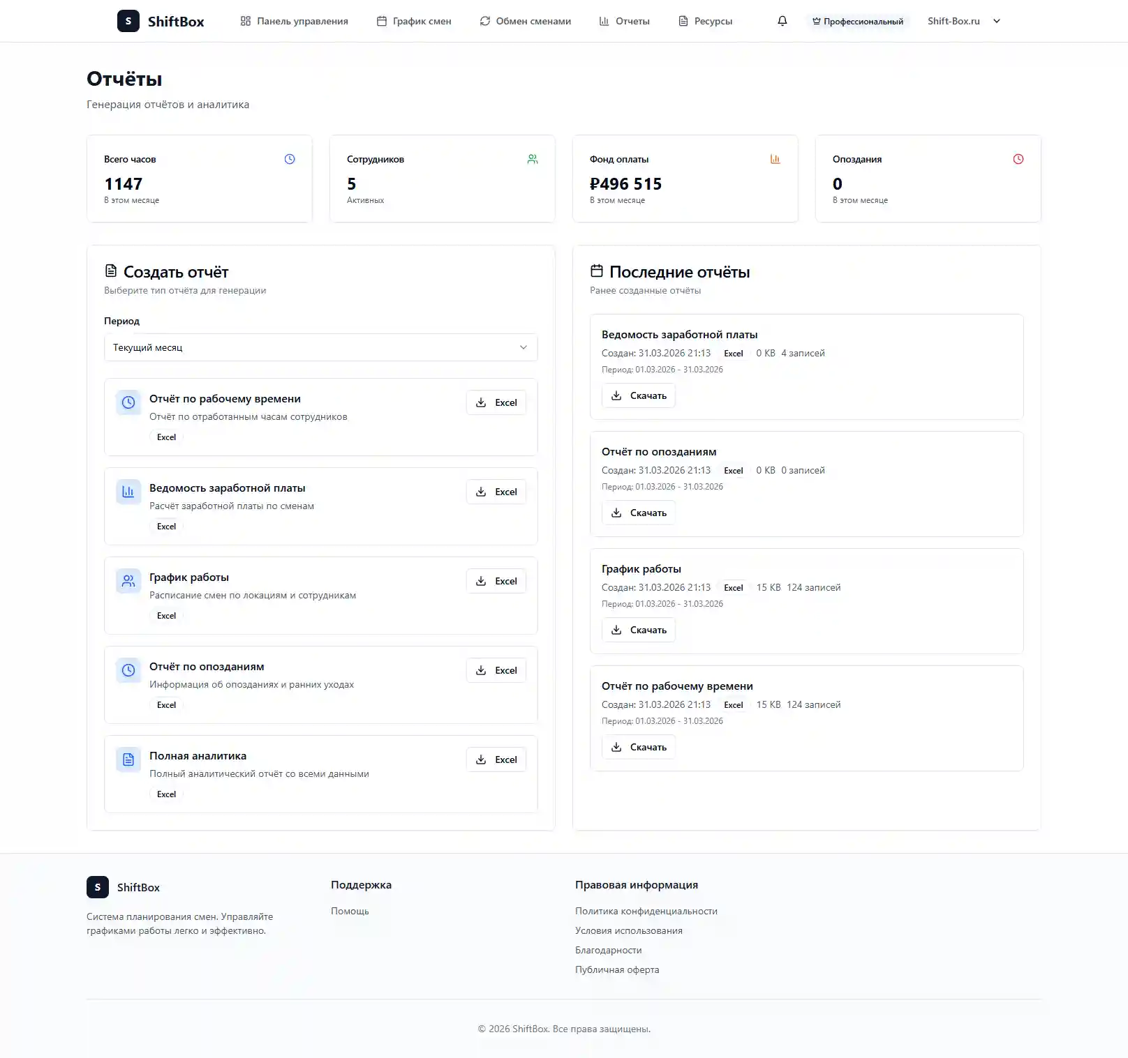Click the employees icon on Сотрудников card
Image resolution: width=1128 pixels, height=1058 pixels.
pyautogui.click(x=533, y=159)
